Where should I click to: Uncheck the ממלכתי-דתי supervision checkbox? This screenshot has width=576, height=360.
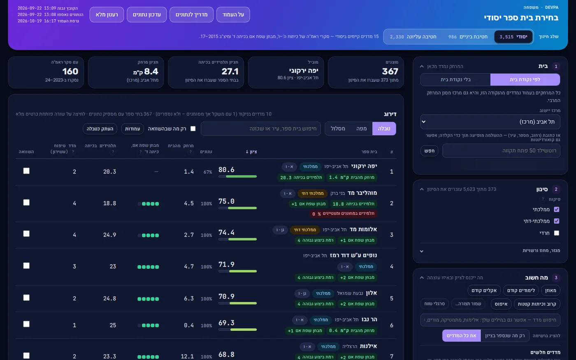(x=557, y=221)
